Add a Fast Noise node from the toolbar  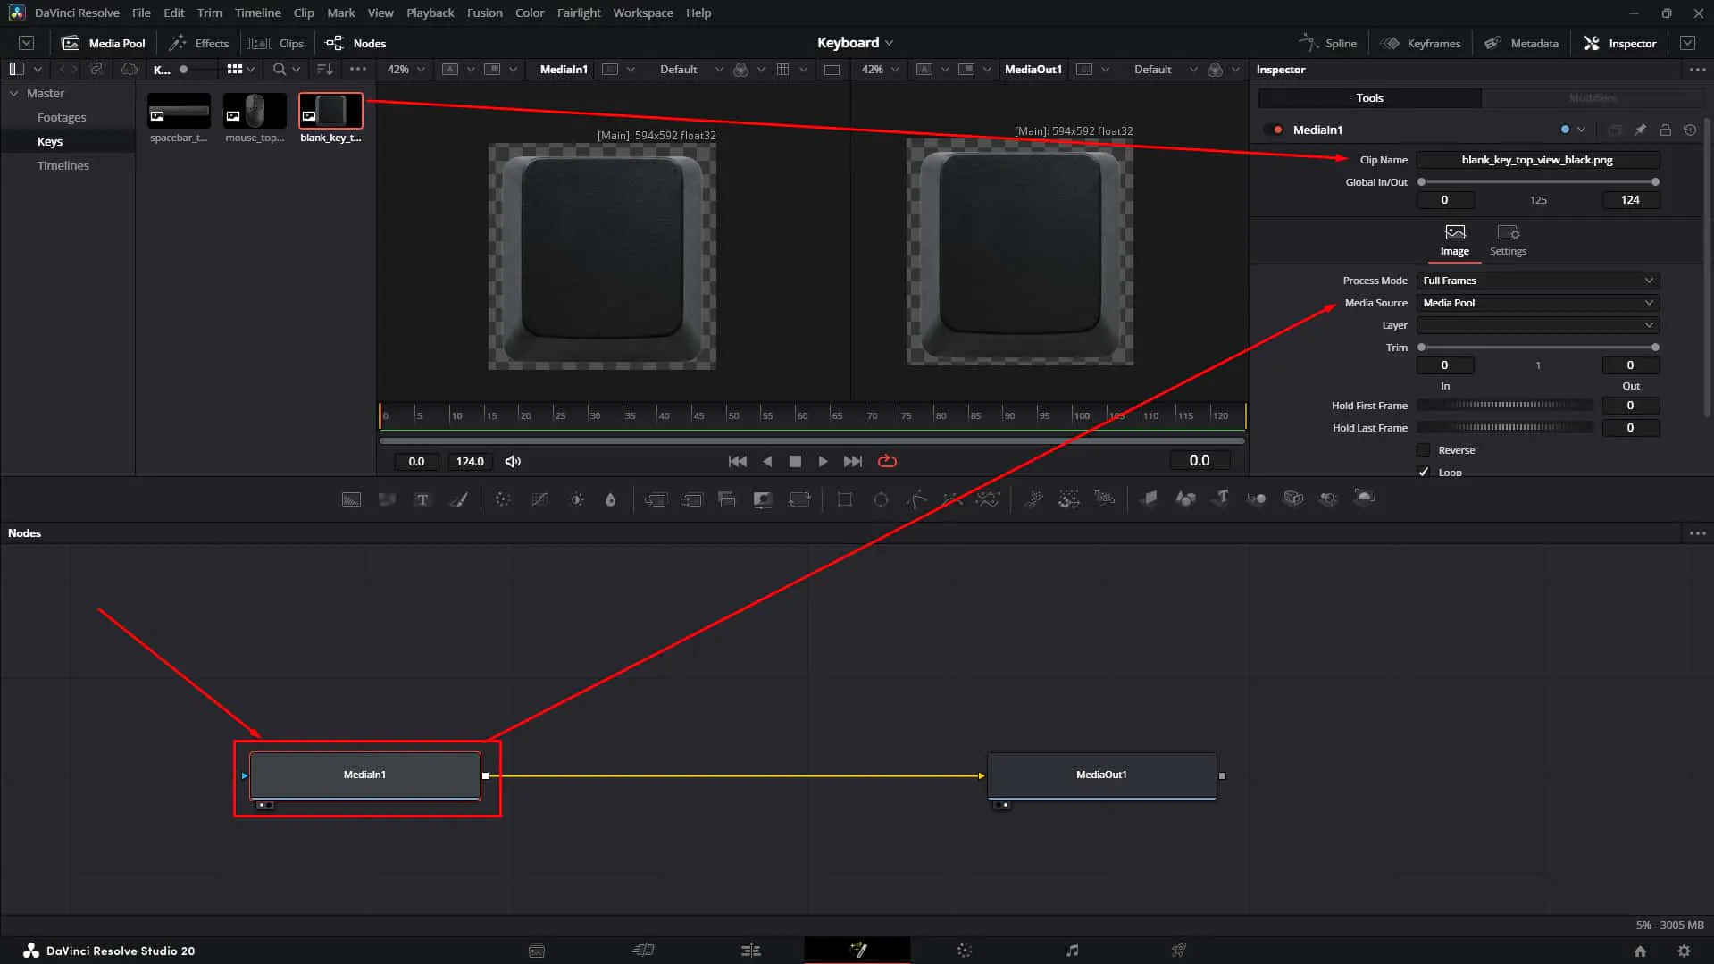coord(387,499)
